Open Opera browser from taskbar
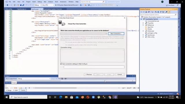The image size is (185, 104). [x=88, y=97]
